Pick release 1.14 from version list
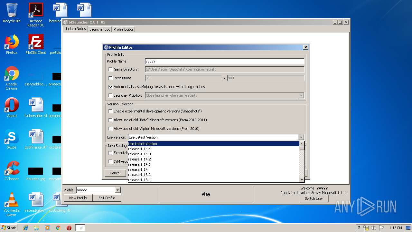Image resolution: width=412 pixels, height=232 pixels. click(x=213, y=169)
